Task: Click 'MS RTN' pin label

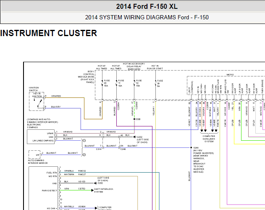Action: coord(53,176)
